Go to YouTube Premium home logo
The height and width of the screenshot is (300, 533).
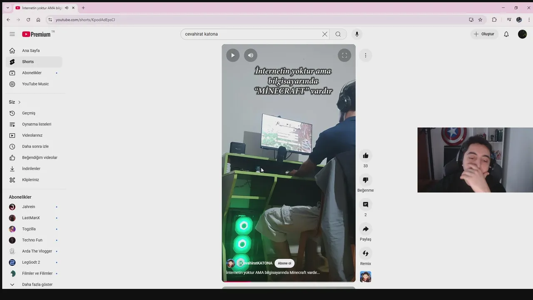[x=37, y=34]
